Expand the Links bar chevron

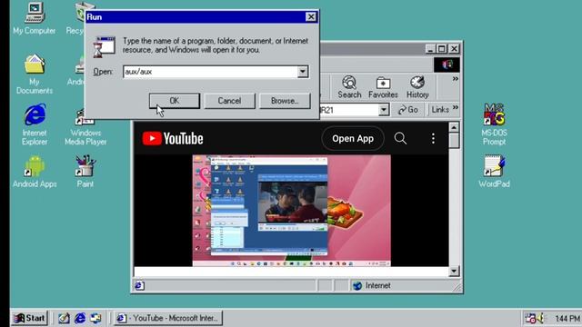[x=456, y=107]
